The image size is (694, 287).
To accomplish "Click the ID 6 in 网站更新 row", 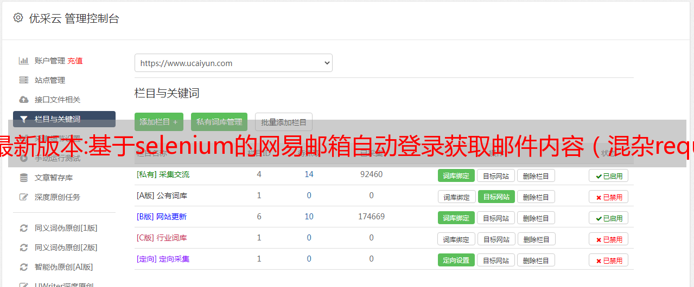I will pyautogui.click(x=259, y=217).
